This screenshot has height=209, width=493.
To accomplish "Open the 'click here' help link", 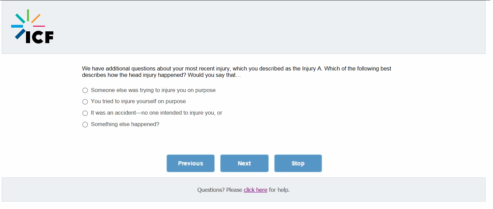I will [255, 190].
